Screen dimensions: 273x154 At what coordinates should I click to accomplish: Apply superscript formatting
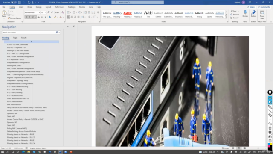[46, 17]
